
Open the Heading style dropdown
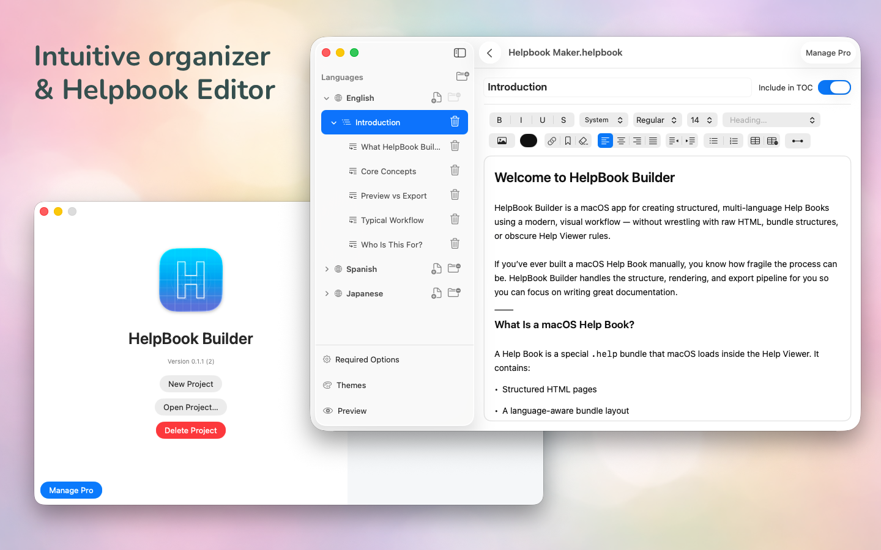pyautogui.click(x=771, y=120)
